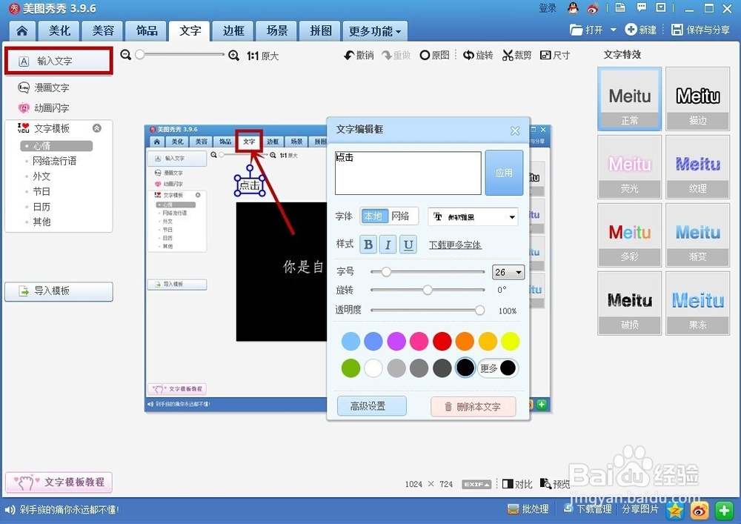Apply the 果冻 text effect
Screen dimensions: 741x524
click(x=697, y=303)
